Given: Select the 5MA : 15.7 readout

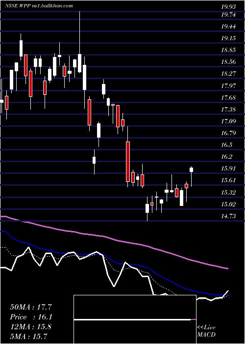Looking at the screenshot, I should point(28,336).
